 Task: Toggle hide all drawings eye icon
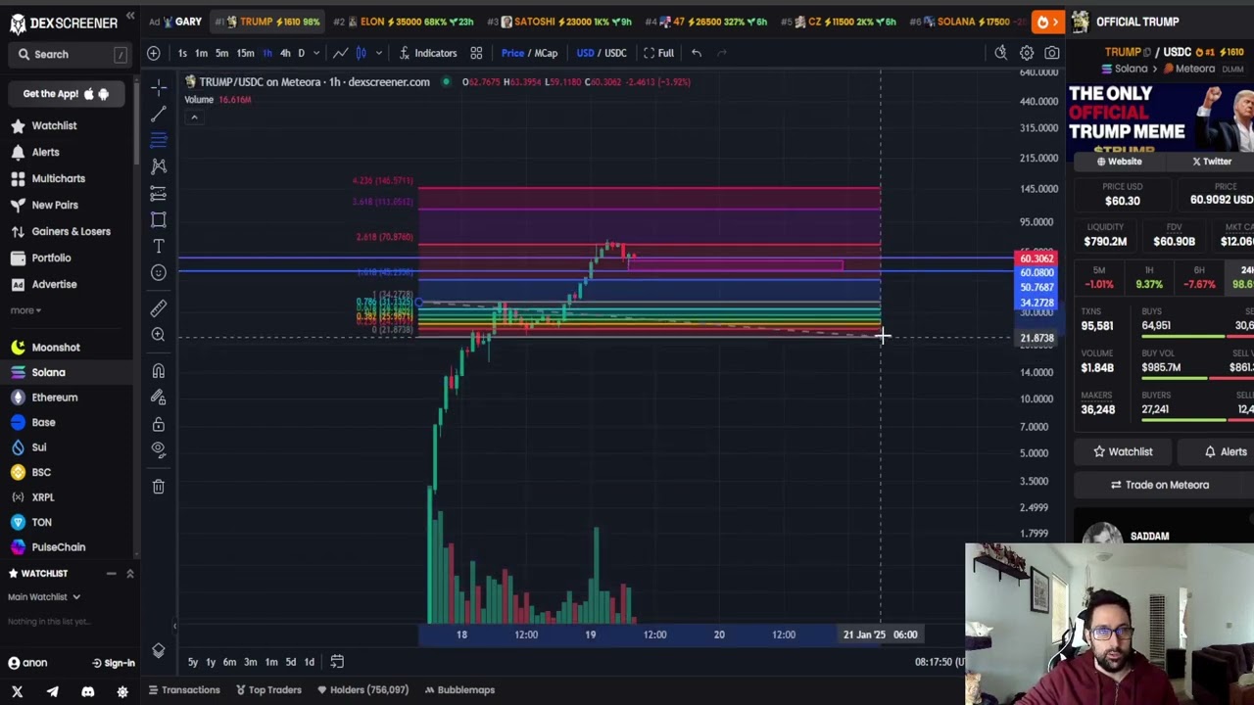[158, 449]
